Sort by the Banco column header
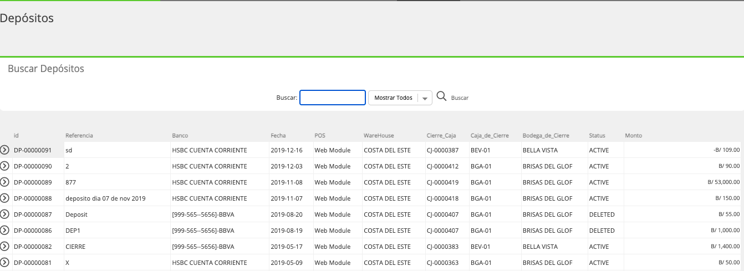 [x=180, y=135]
